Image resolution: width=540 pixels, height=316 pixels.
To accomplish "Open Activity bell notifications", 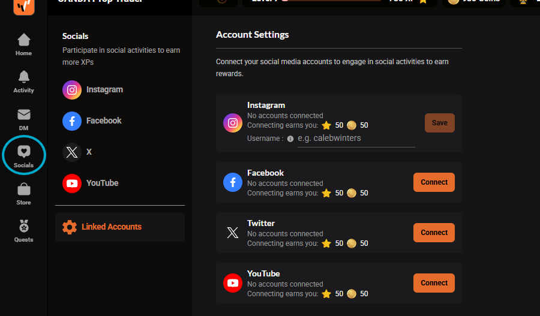I will click(23, 82).
